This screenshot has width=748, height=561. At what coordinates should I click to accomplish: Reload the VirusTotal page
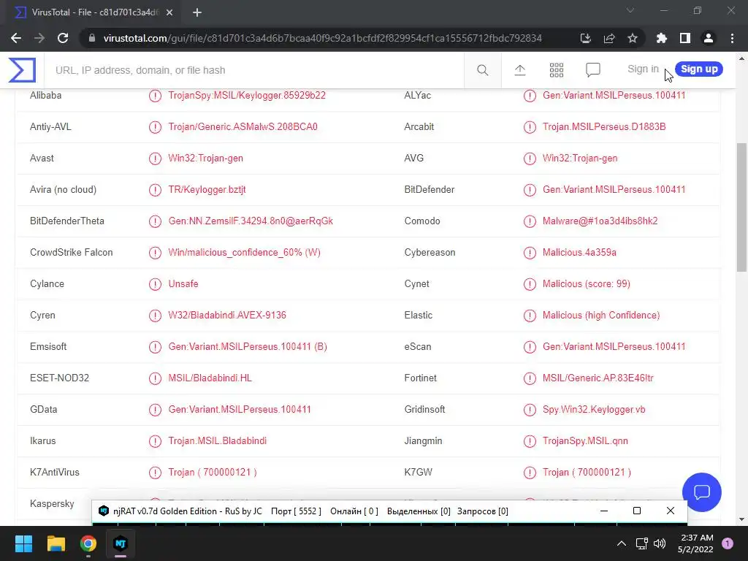(63, 38)
